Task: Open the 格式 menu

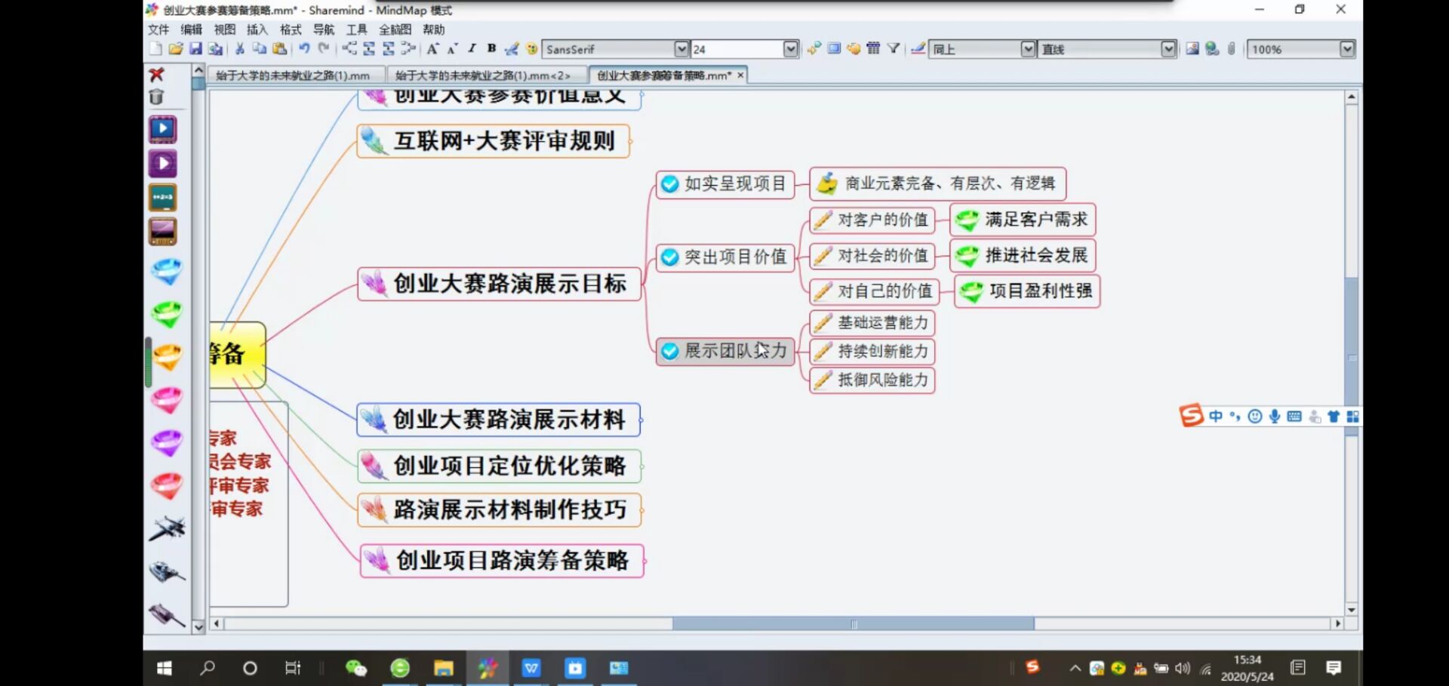Action: [x=290, y=29]
